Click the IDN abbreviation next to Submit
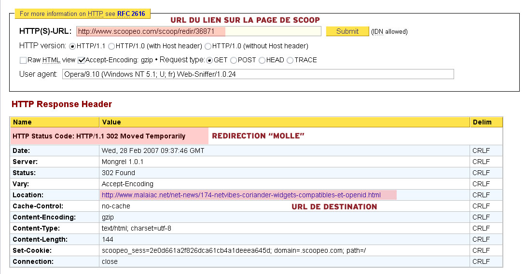This screenshot has height=274, width=526. coord(378,32)
